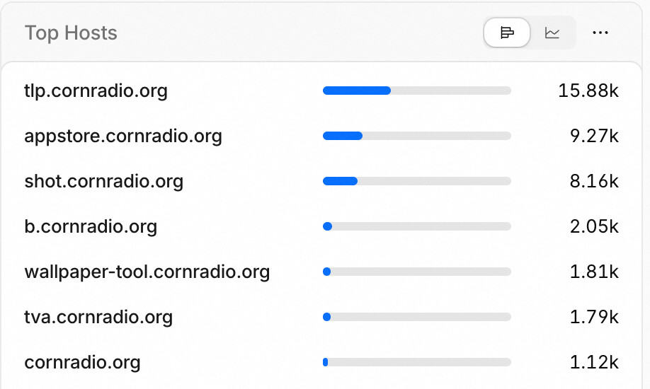The height and width of the screenshot is (389, 650).
Task: Switch to line chart view
Action: [552, 33]
